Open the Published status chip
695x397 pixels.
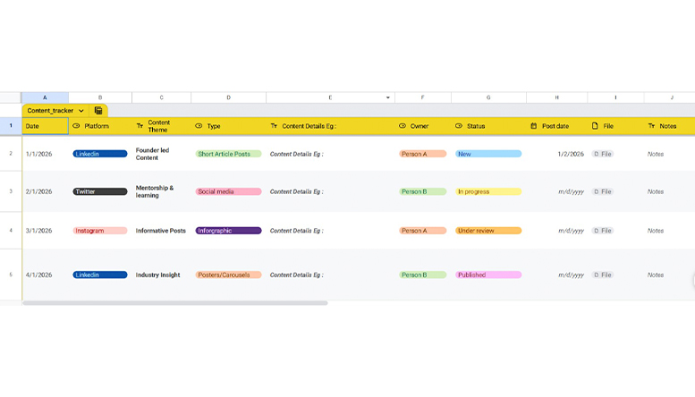click(488, 275)
